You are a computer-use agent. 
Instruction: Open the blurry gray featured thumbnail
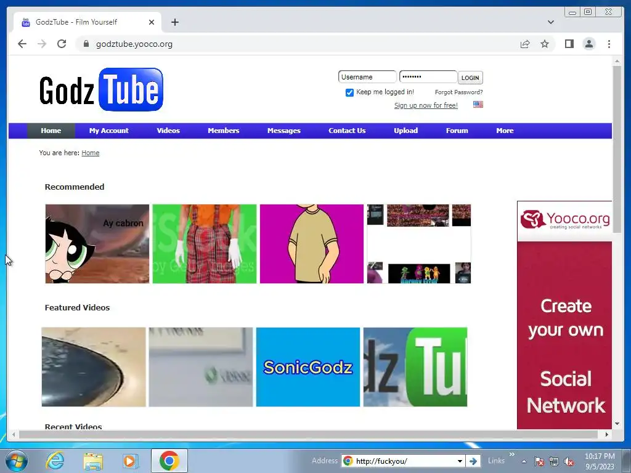coord(201,367)
